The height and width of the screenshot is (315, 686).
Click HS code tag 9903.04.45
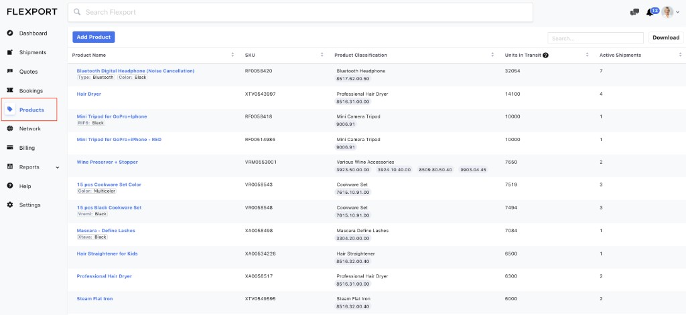coord(474,169)
